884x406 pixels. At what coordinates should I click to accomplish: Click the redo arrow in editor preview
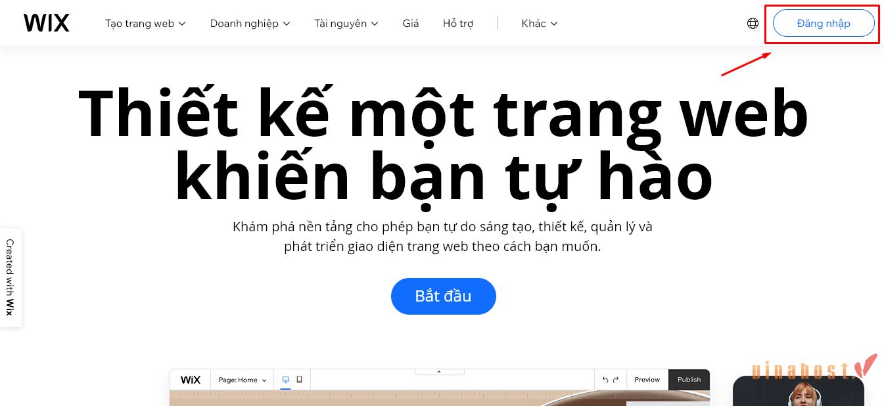point(616,380)
